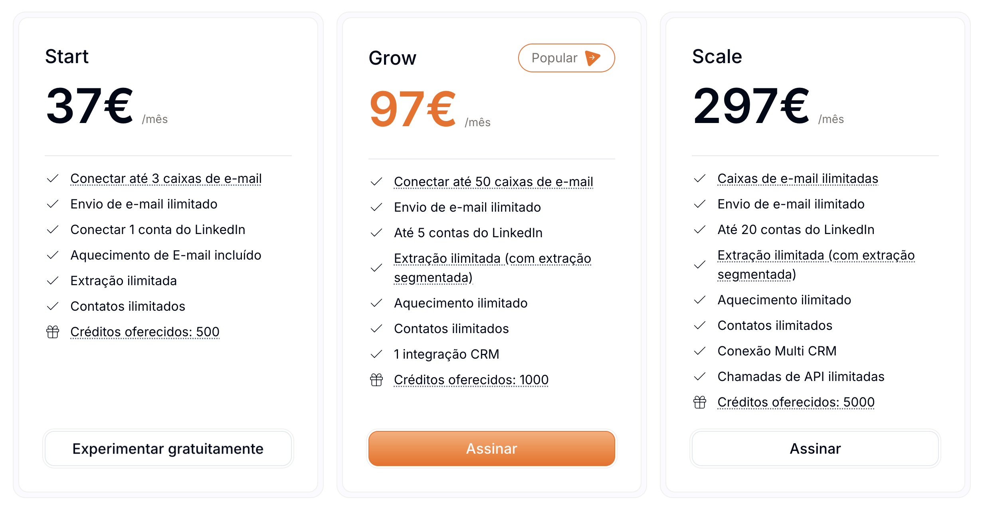The height and width of the screenshot is (508, 982).
Task: Click 'Conectar até 50 caixas de e-mail' link
Action: (x=493, y=182)
